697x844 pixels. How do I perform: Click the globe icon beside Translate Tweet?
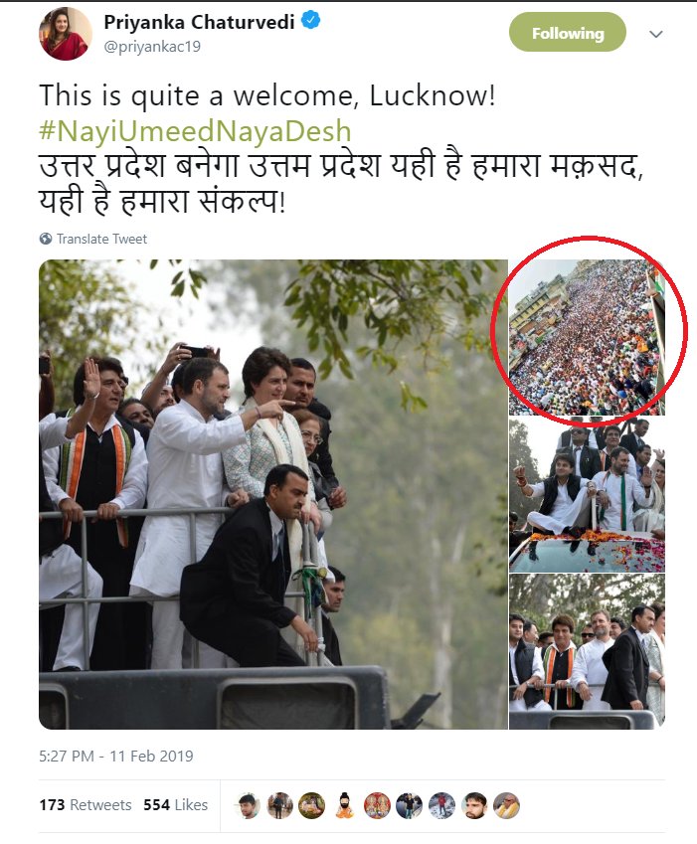tap(46, 239)
